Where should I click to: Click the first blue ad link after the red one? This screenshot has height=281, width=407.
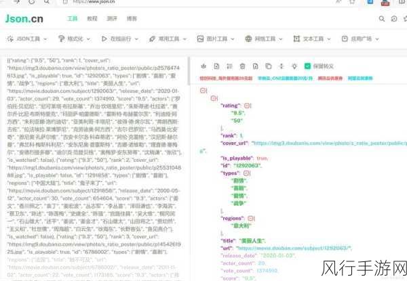click(x=285, y=79)
